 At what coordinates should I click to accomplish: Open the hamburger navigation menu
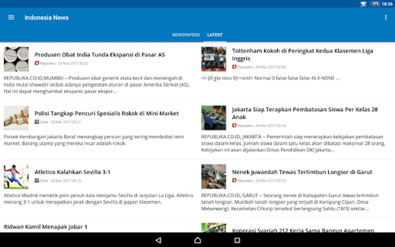tap(11, 18)
